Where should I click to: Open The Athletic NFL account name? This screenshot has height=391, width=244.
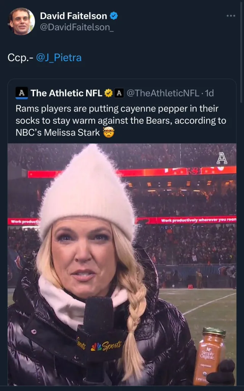[x=66, y=93]
